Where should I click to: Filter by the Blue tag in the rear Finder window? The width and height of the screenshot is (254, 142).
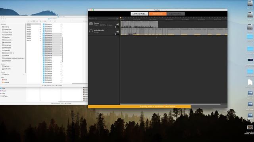click(x=3, y=88)
